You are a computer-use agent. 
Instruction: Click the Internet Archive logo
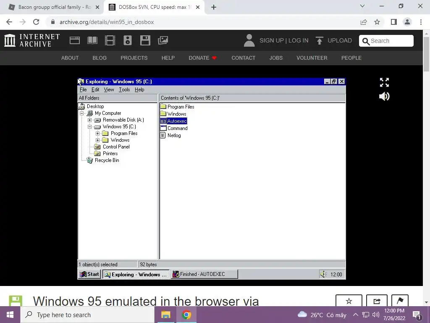(x=32, y=40)
